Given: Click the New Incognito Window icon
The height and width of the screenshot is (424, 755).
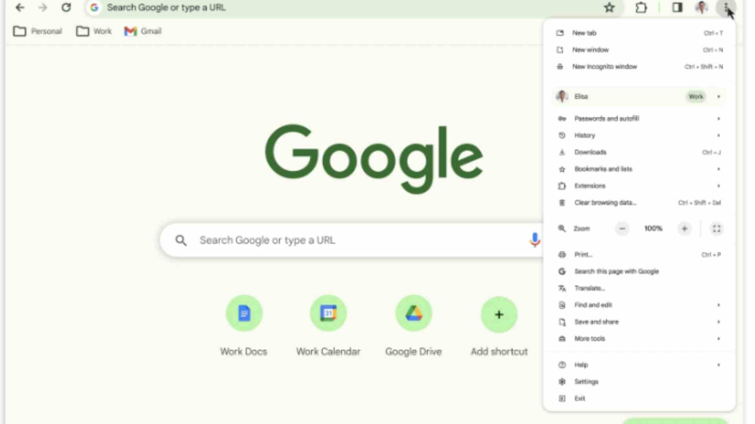Looking at the screenshot, I should coord(562,66).
